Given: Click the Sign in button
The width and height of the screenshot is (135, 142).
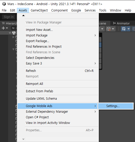Looking at the screenshot, I should click(9, 17).
